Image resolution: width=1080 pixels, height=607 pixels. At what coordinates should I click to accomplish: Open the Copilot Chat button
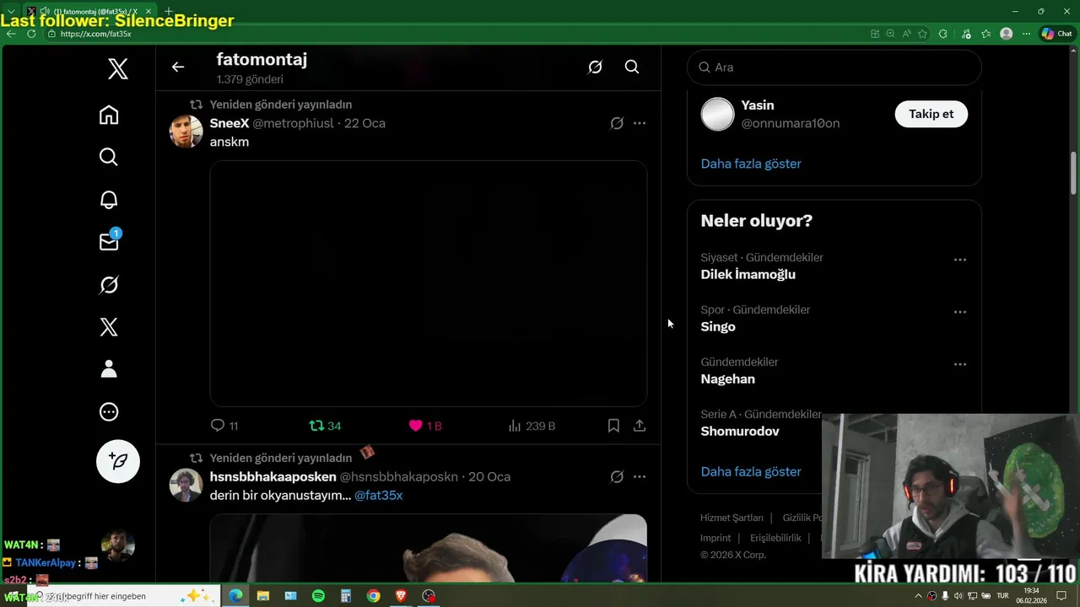1057,34
